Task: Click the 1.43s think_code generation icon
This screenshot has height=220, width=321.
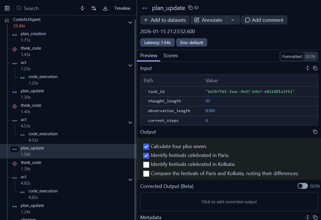Action: point(15,49)
